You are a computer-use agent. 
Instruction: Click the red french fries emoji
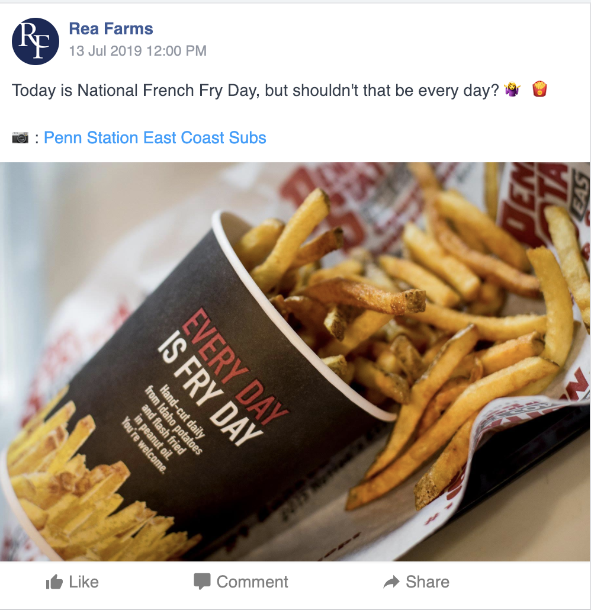[x=539, y=89]
